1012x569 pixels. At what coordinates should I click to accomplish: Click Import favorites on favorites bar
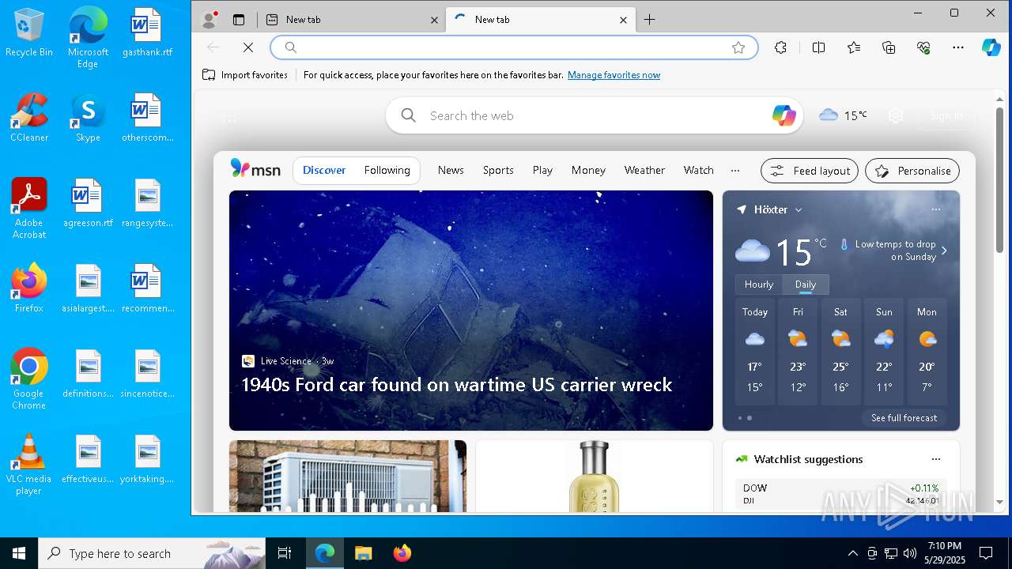pyautogui.click(x=245, y=75)
